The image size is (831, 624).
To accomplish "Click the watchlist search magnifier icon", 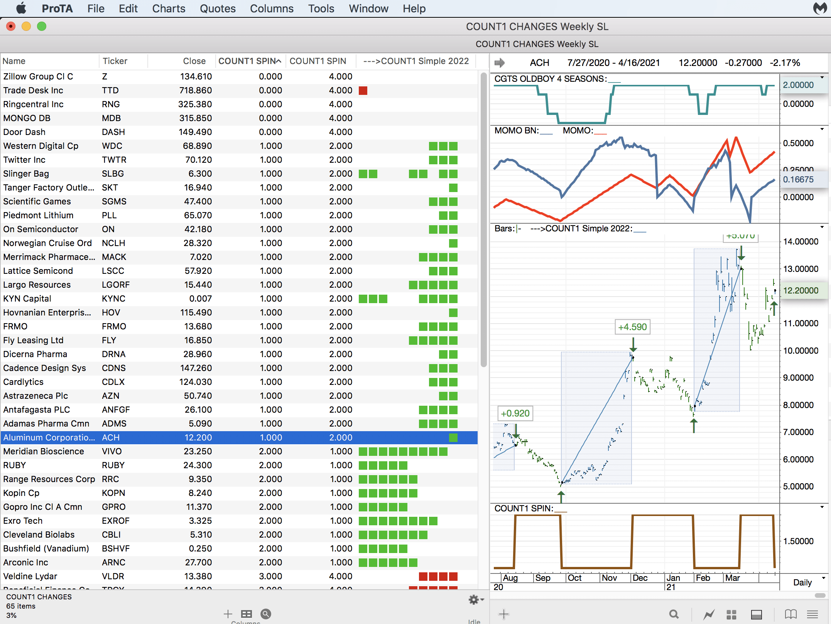I will (266, 614).
